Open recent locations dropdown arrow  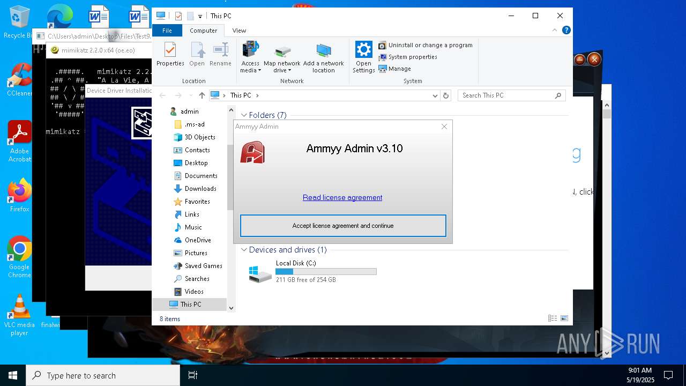click(x=190, y=95)
